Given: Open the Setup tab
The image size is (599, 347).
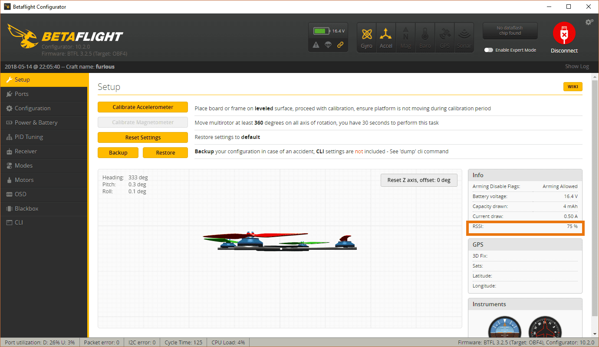Looking at the screenshot, I should tap(44, 79).
